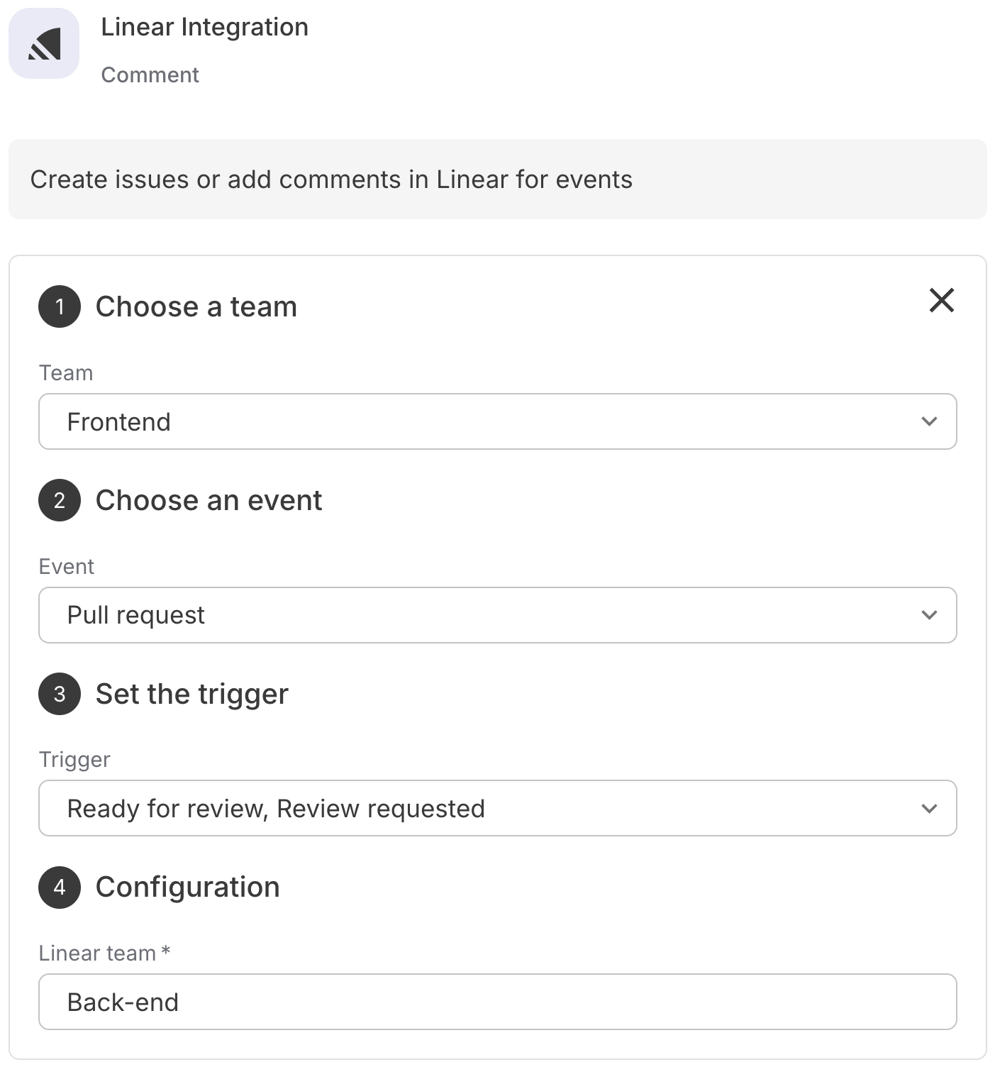Click the Configuration section heading
Screen dimensions: 1000x1067
[x=188, y=887]
